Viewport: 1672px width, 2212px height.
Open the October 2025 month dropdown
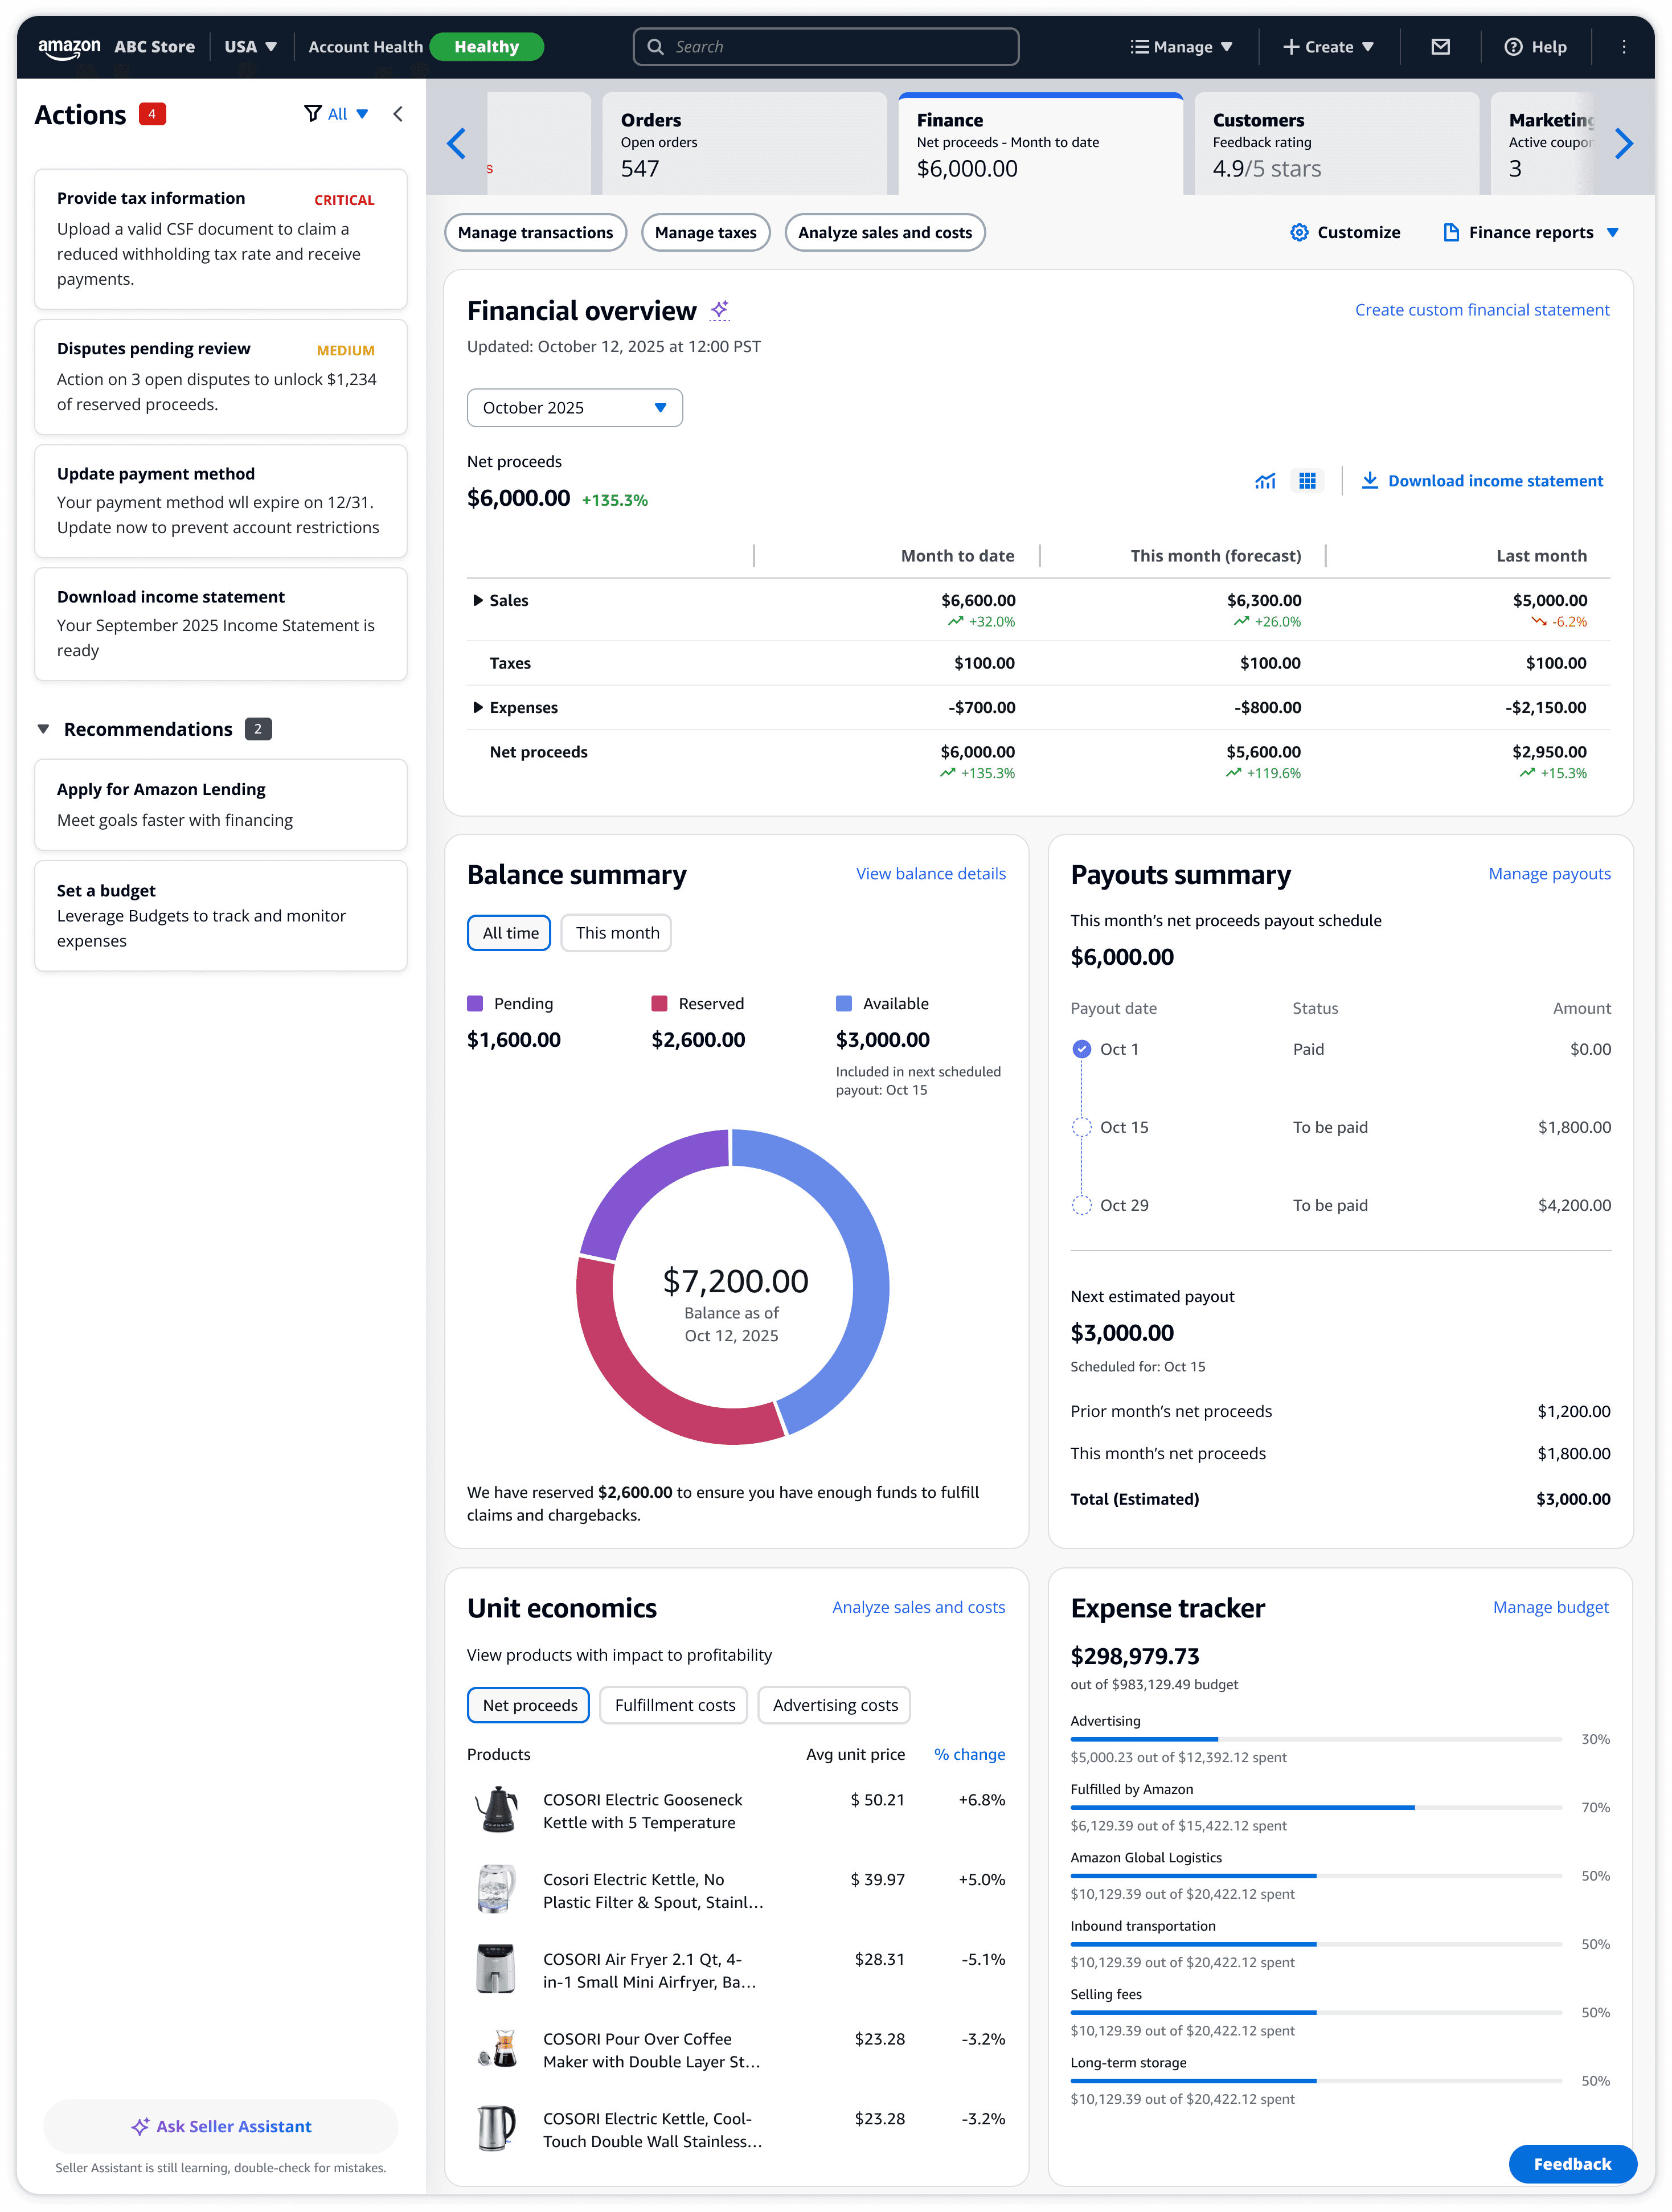(x=574, y=408)
